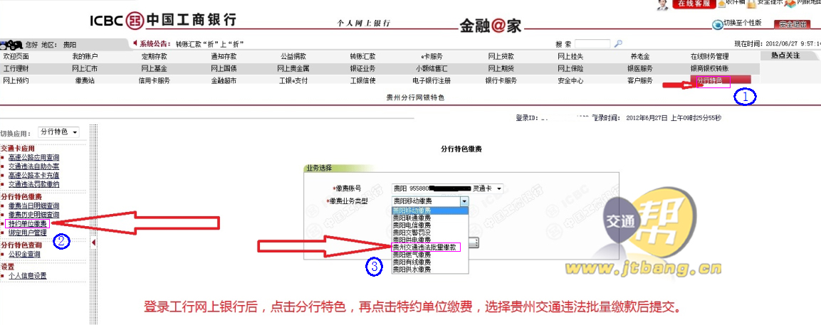
Task: Click the magnifier search icon
Action: point(618,44)
